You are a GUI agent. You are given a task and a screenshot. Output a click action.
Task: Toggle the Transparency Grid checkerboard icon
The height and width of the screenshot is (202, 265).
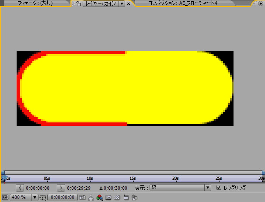117,197
